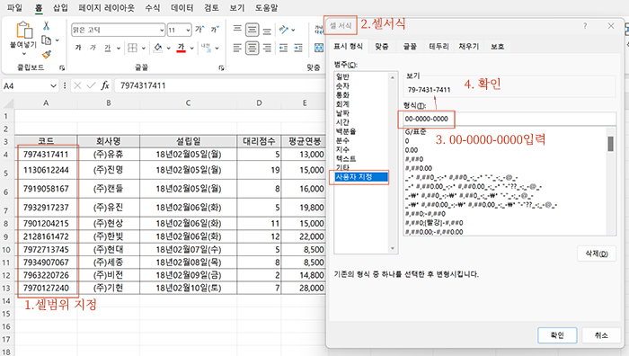The image size is (629, 356).
Task: Open the Format Cells help question mark
Action: (x=585, y=26)
